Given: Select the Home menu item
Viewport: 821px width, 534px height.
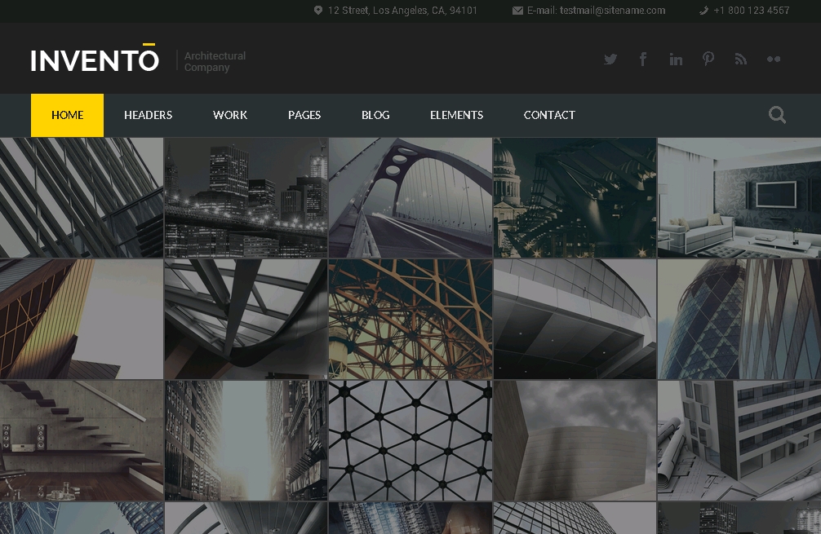Looking at the screenshot, I should 67,115.
